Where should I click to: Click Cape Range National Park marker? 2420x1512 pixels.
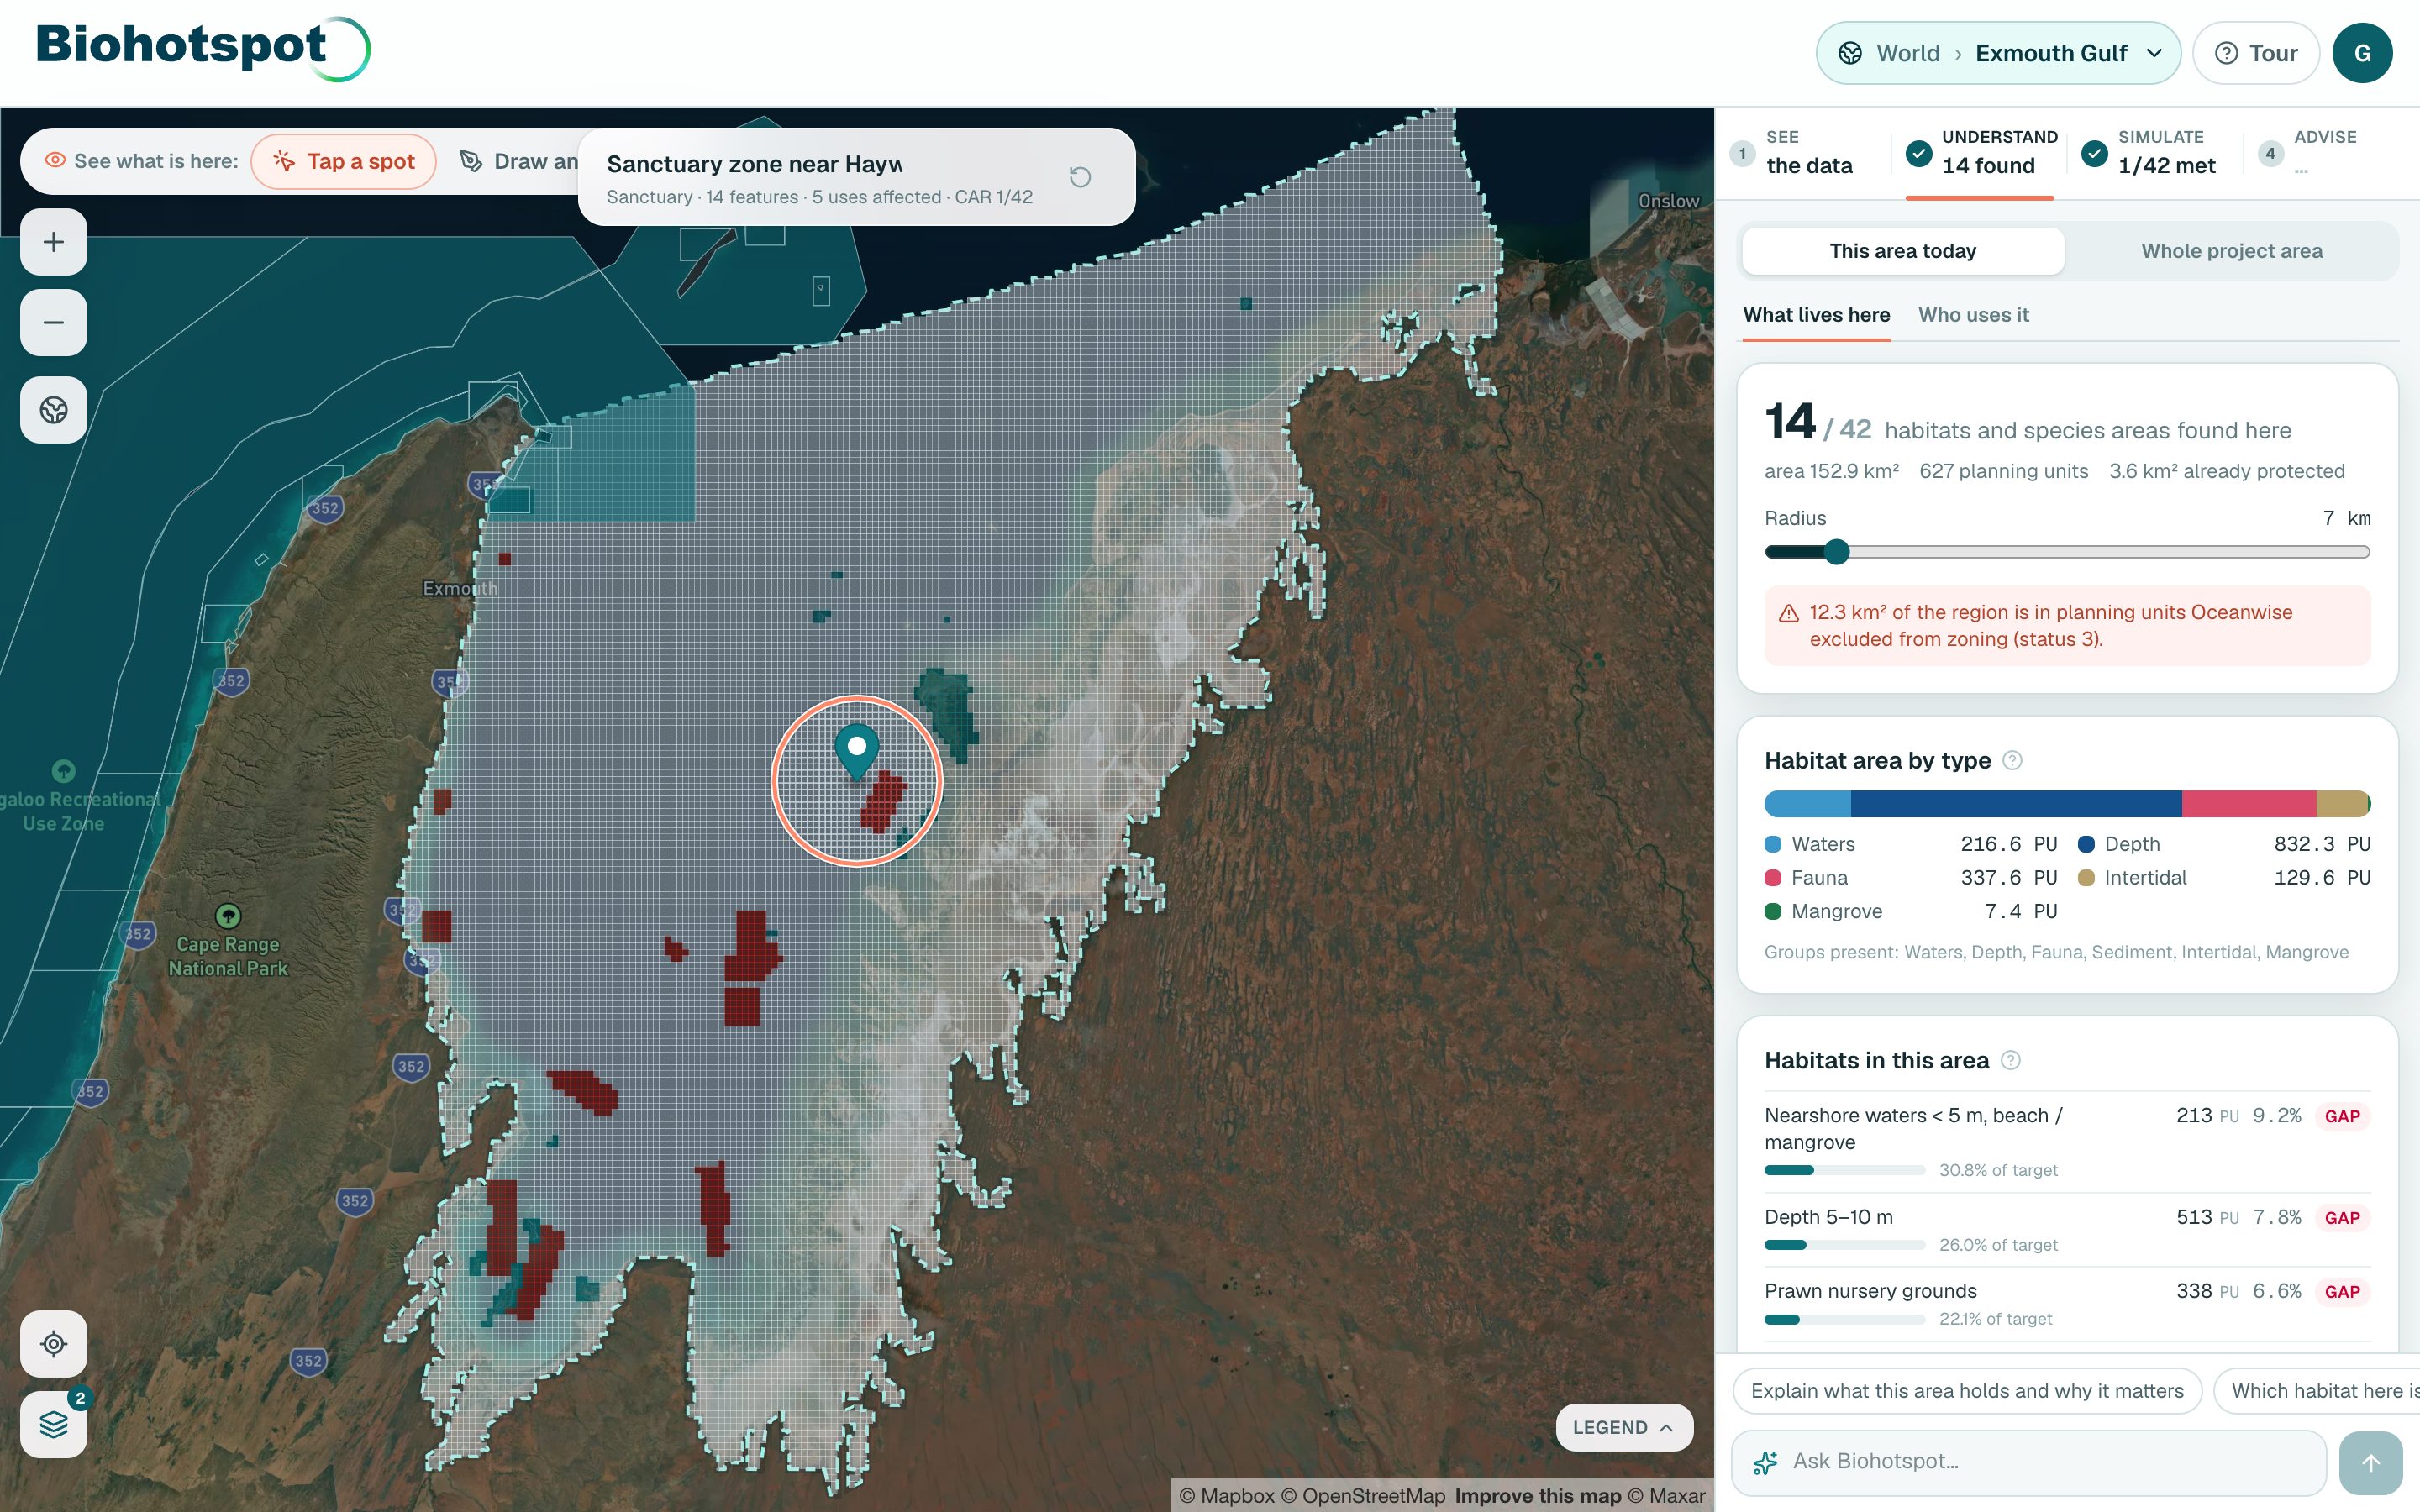pos(228,915)
